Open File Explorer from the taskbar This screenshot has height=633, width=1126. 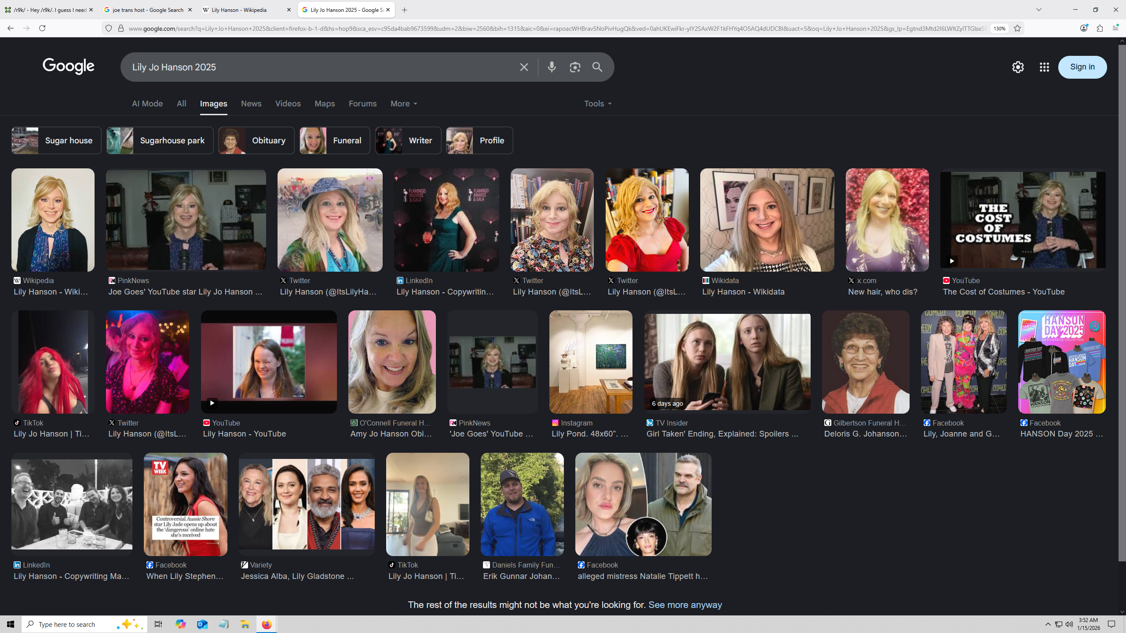245,624
